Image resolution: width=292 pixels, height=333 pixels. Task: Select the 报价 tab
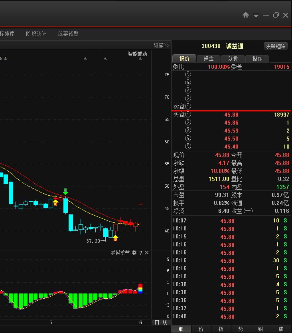tap(184, 58)
